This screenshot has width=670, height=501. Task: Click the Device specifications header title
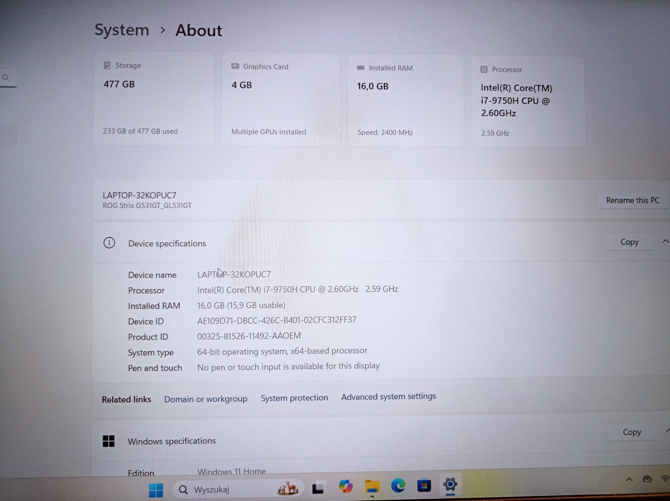coord(167,243)
